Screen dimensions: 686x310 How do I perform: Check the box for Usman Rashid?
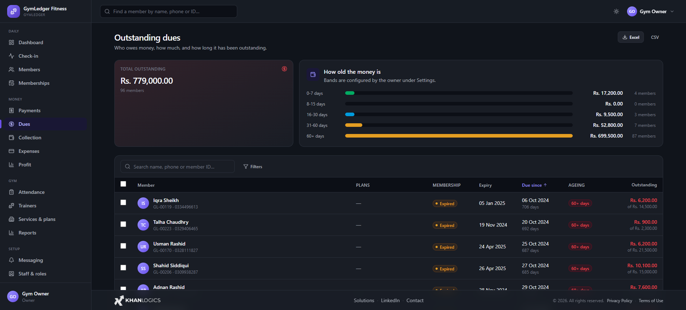tap(123, 246)
